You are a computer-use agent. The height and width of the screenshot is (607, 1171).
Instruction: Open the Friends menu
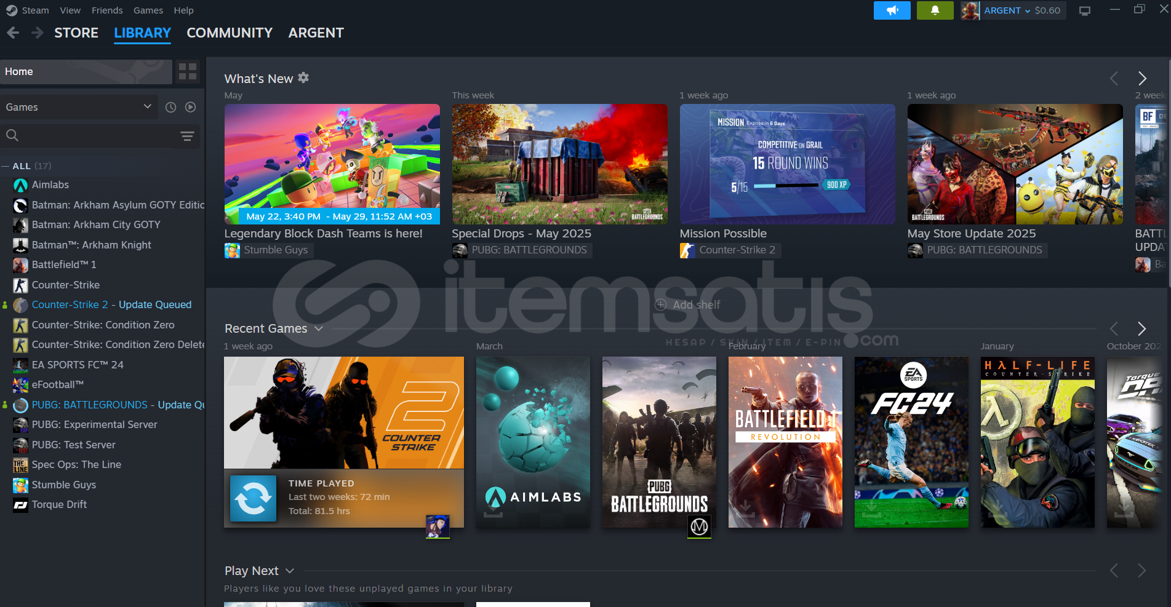[x=107, y=10]
